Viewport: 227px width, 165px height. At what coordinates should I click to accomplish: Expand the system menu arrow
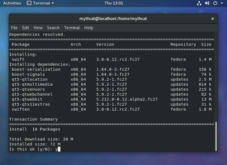222,3
